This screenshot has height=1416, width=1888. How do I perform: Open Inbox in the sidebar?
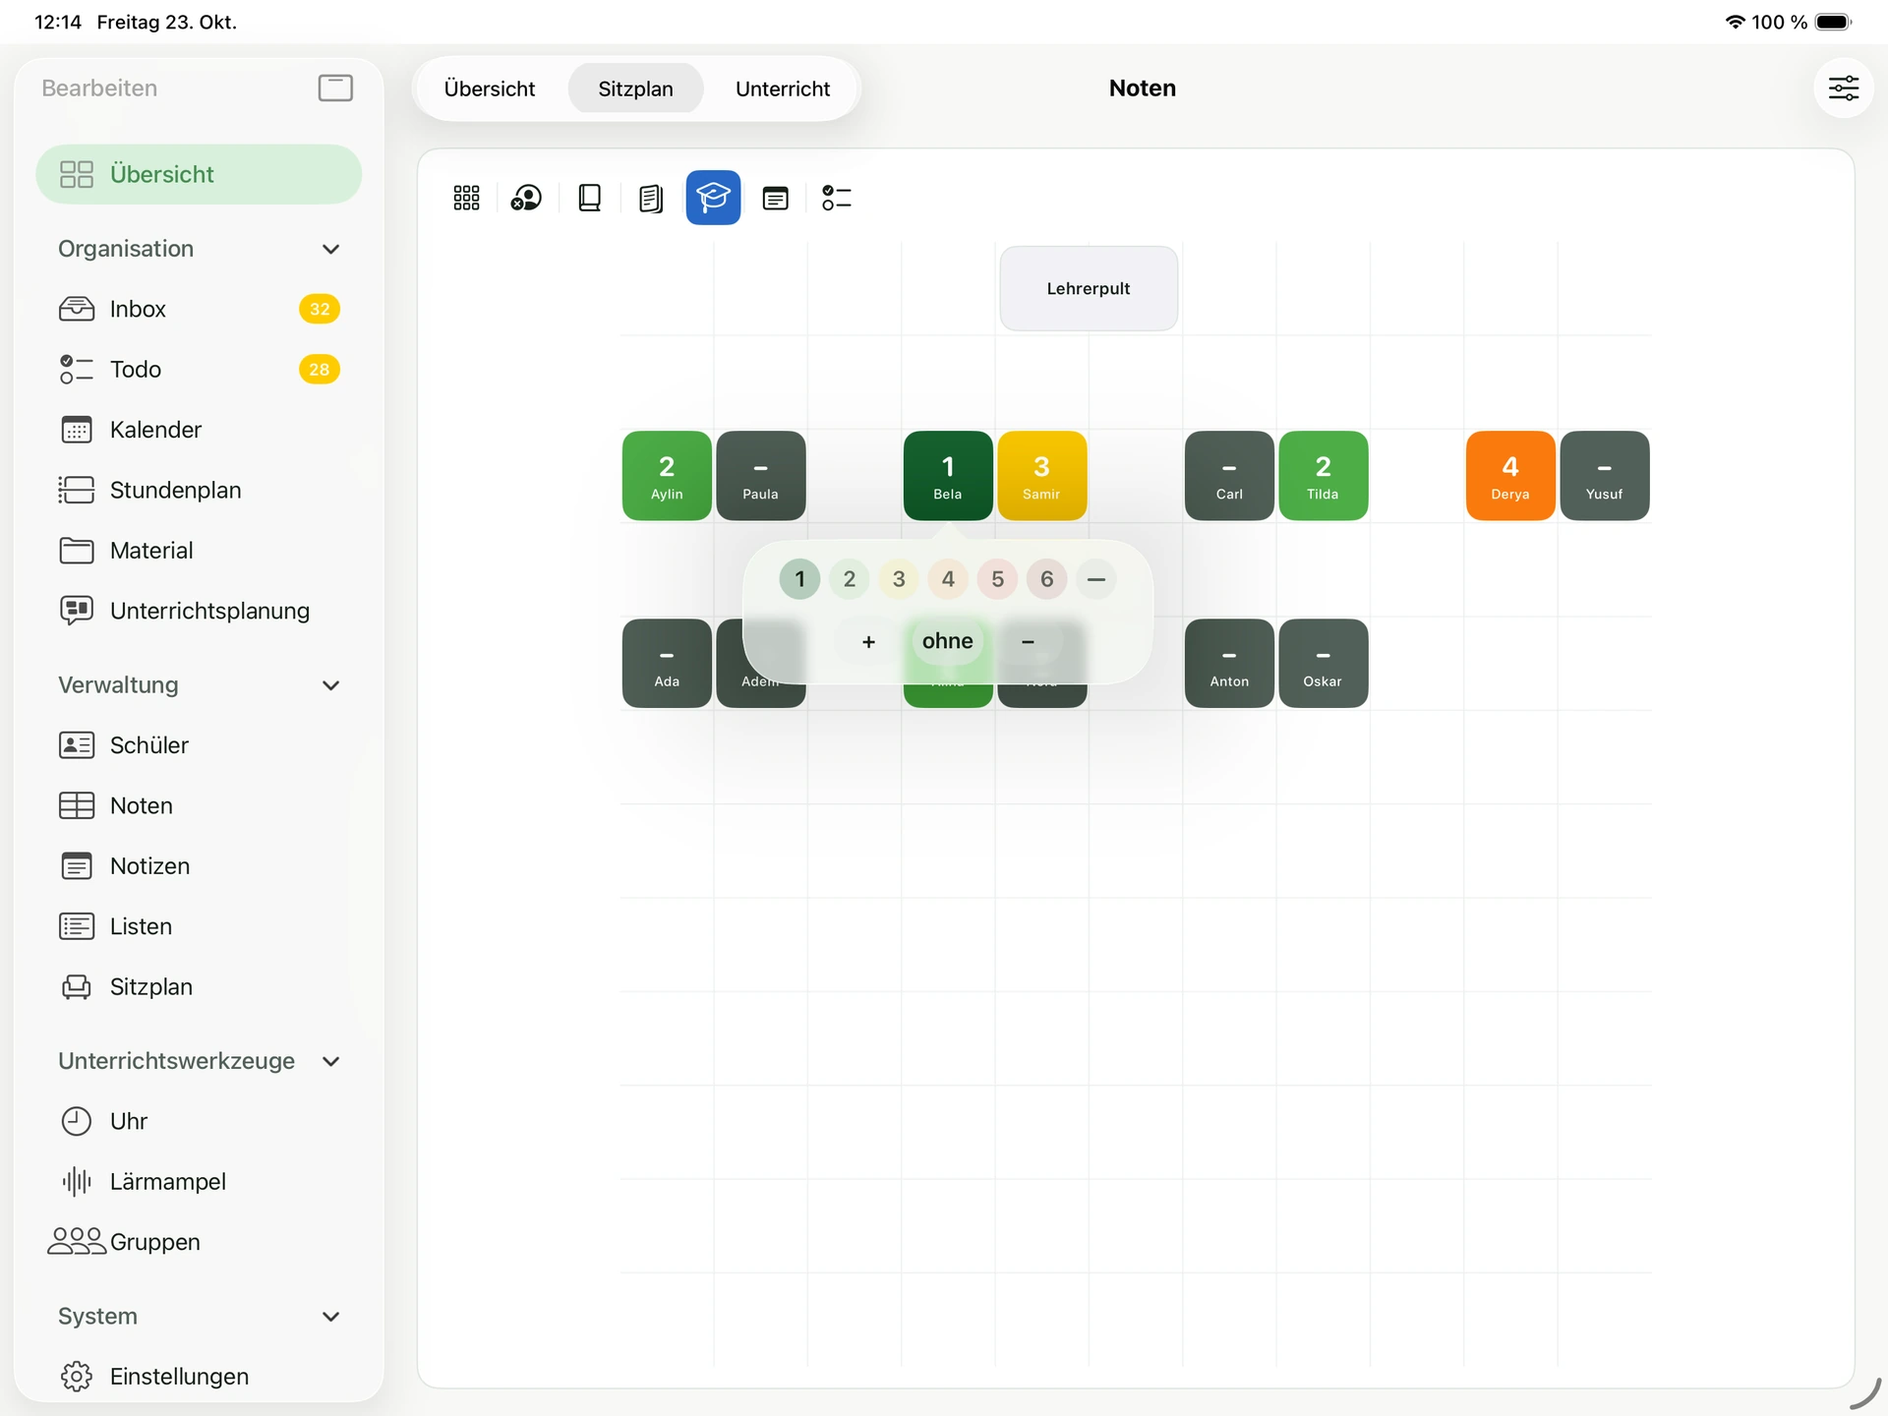[199, 309]
